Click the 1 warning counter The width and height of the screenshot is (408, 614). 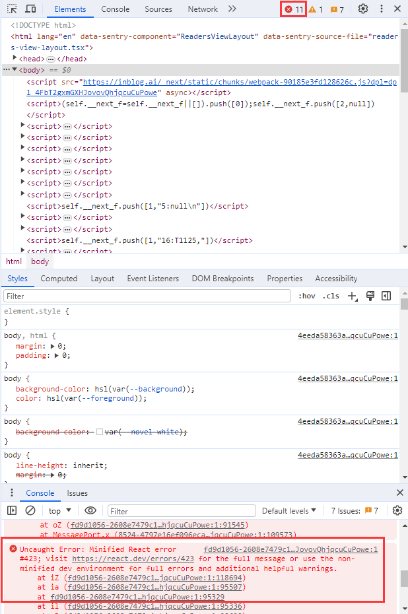click(316, 9)
